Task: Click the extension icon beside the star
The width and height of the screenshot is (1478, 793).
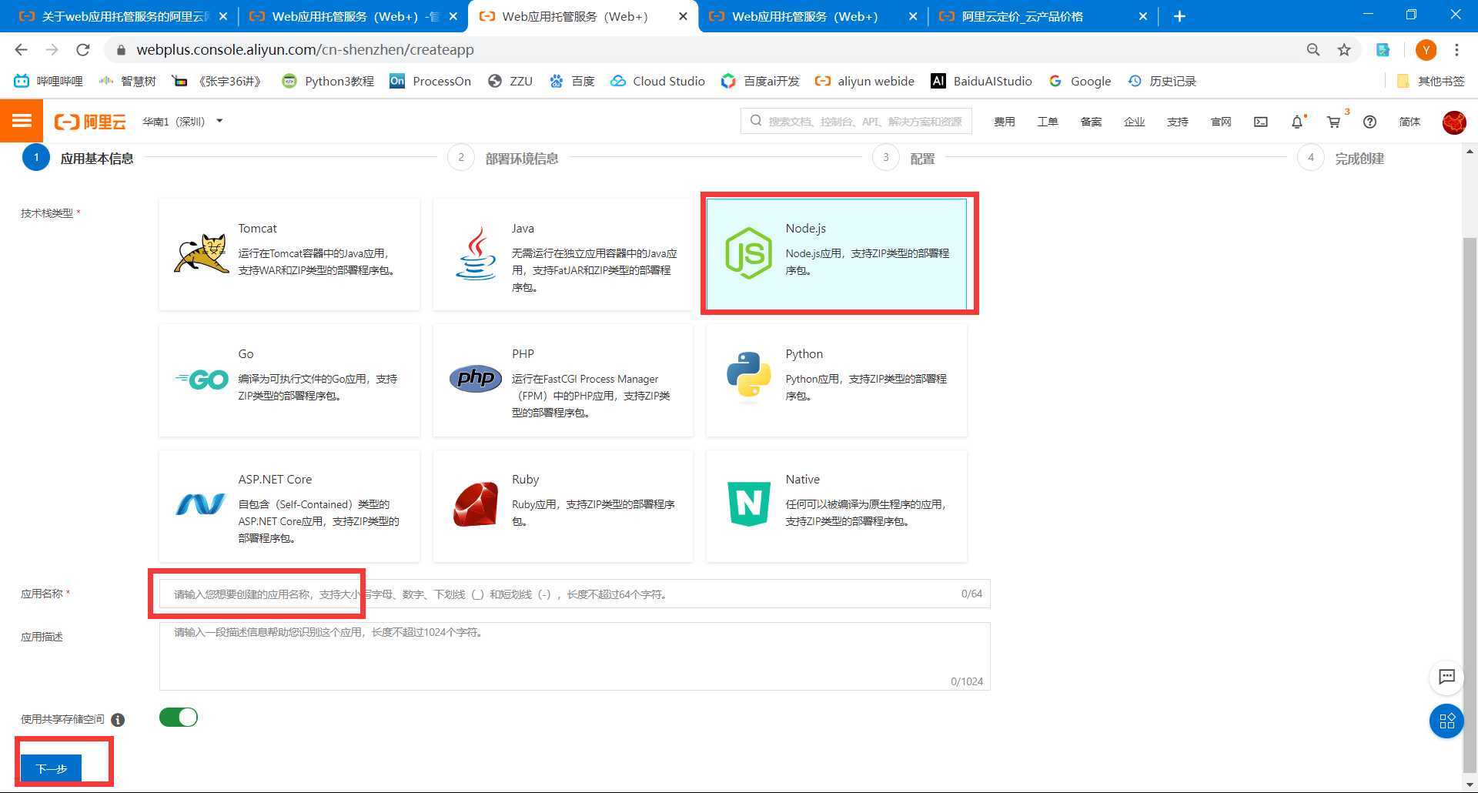Action: pyautogui.click(x=1383, y=49)
